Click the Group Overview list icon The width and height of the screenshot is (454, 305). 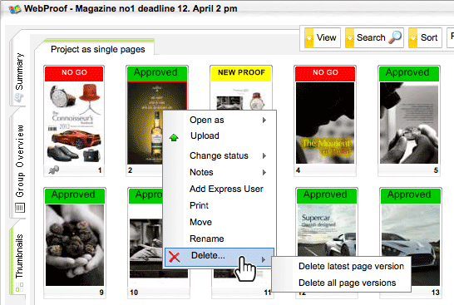20,208
